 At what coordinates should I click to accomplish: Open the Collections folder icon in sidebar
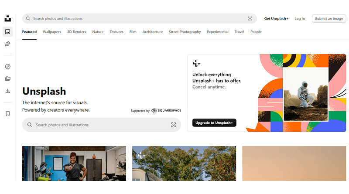tap(8, 78)
